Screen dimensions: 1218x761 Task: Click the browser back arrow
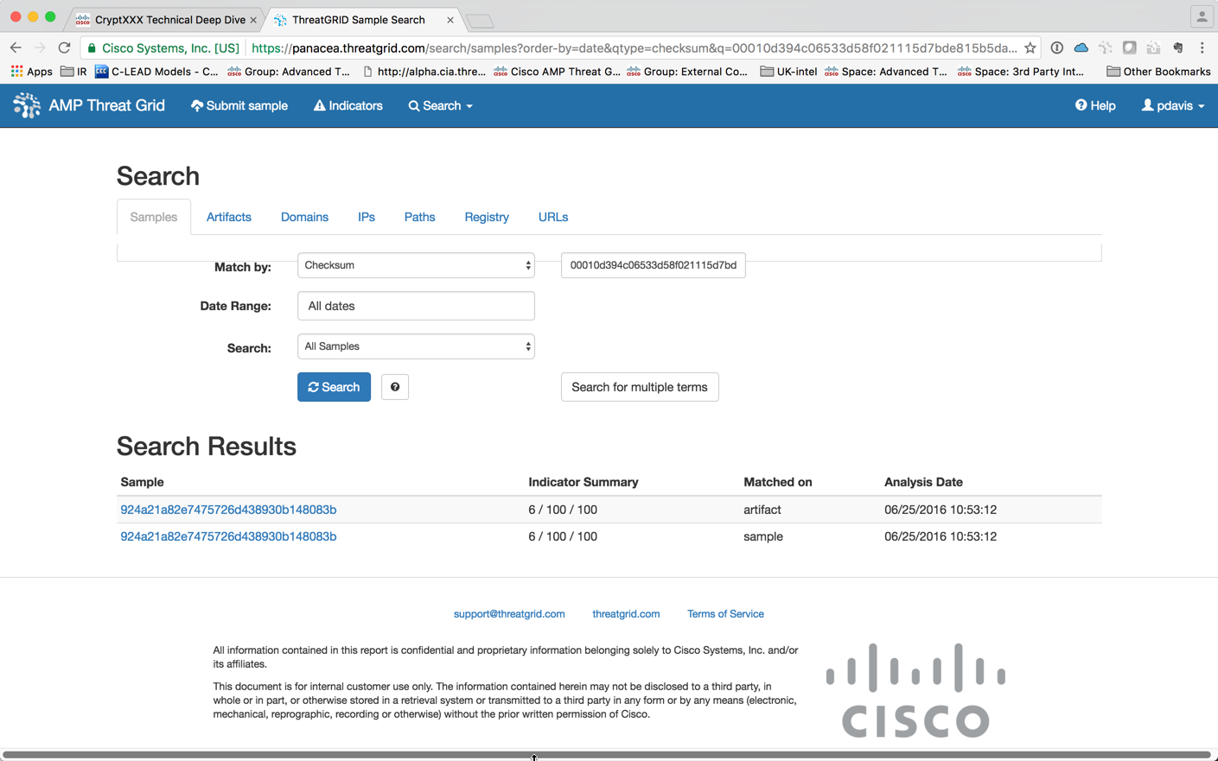click(x=16, y=48)
